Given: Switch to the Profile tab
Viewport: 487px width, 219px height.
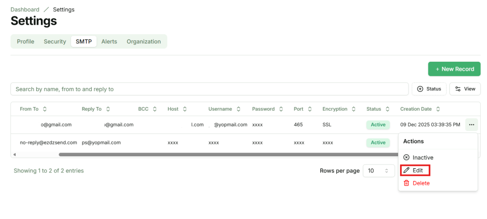Looking at the screenshot, I should point(26,42).
